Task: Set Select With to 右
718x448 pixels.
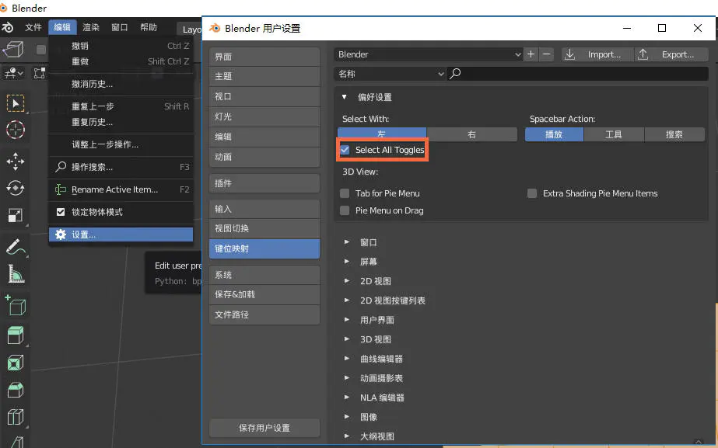Action: tap(471, 134)
